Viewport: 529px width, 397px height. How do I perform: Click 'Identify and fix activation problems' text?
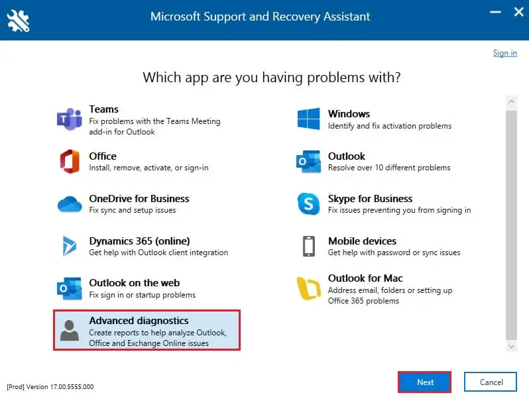(390, 126)
